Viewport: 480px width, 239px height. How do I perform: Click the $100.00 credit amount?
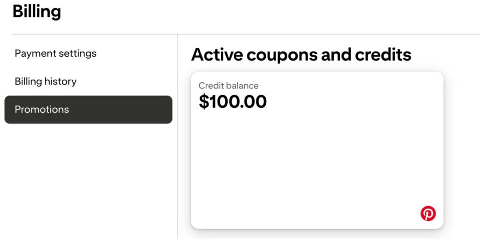(x=232, y=101)
